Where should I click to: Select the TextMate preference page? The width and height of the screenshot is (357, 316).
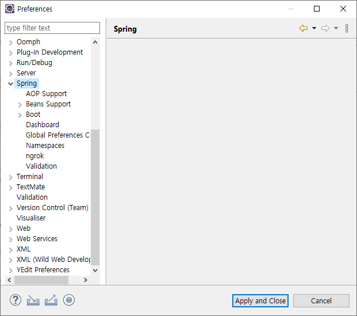(30, 187)
